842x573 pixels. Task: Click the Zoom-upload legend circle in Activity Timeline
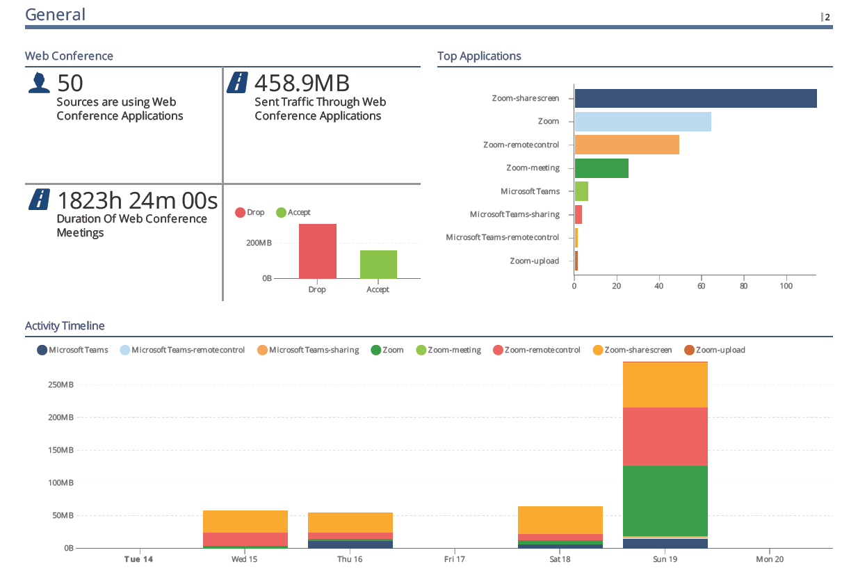point(689,350)
